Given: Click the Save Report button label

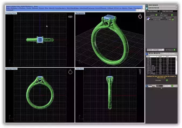Looking at the screenshot, I should tap(164, 15).
